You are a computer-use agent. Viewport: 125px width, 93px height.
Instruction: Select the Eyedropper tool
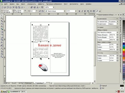pos(2,48)
